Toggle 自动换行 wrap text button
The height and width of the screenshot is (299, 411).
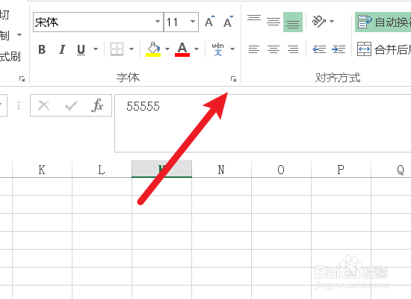pos(383,22)
